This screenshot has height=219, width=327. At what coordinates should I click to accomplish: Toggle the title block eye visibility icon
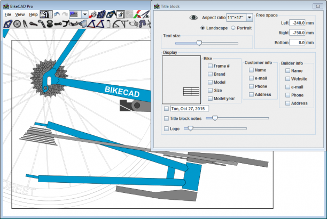point(193,18)
